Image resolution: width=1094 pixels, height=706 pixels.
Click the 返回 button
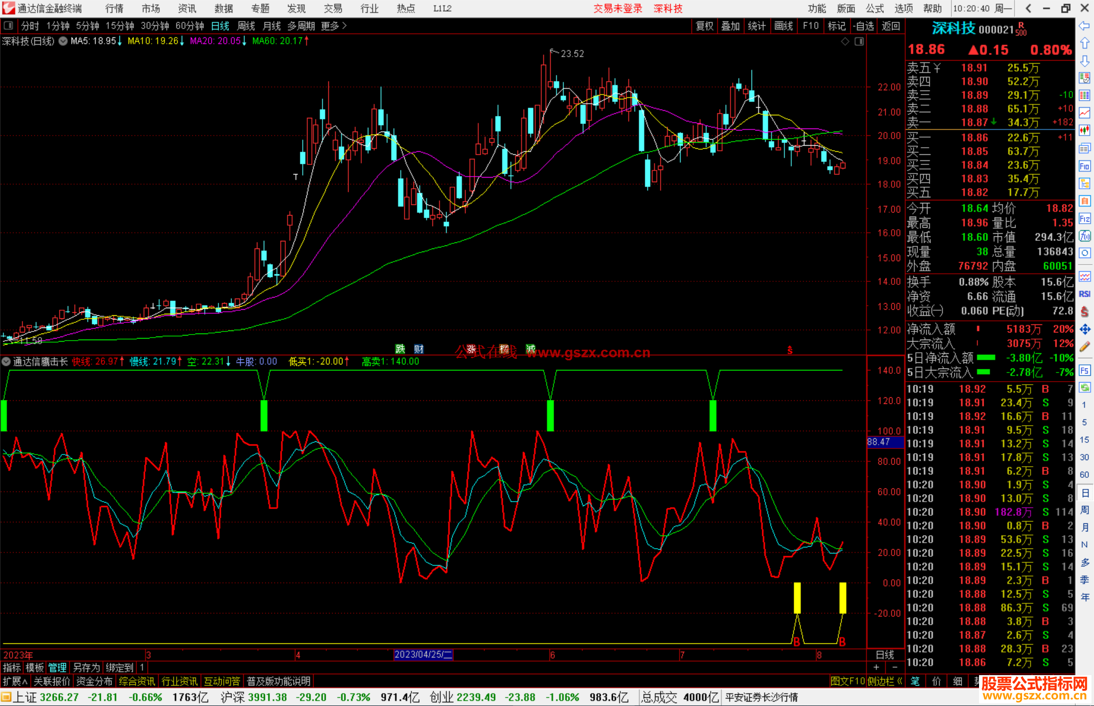890,26
